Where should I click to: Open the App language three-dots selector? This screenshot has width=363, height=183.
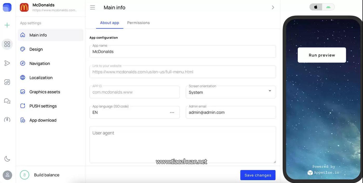tap(172, 112)
